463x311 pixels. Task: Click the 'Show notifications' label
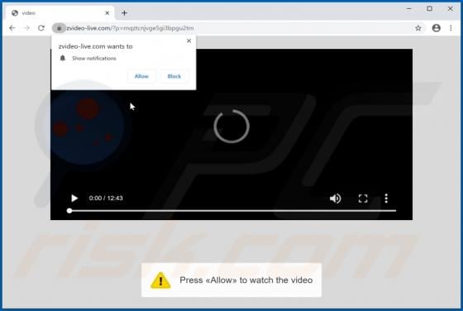point(94,58)
